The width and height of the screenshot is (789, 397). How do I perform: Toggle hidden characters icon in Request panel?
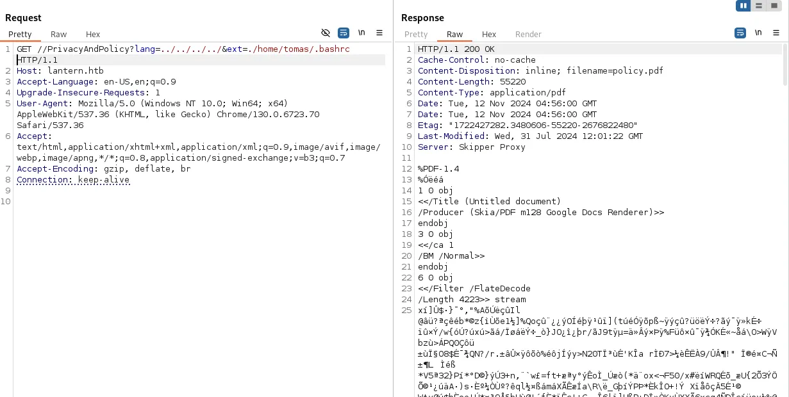click(326, 33)
